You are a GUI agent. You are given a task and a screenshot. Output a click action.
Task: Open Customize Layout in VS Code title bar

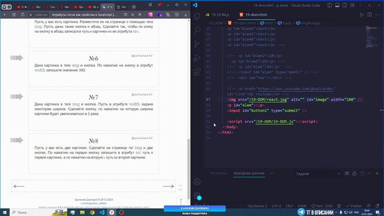(x=352, y=5)
